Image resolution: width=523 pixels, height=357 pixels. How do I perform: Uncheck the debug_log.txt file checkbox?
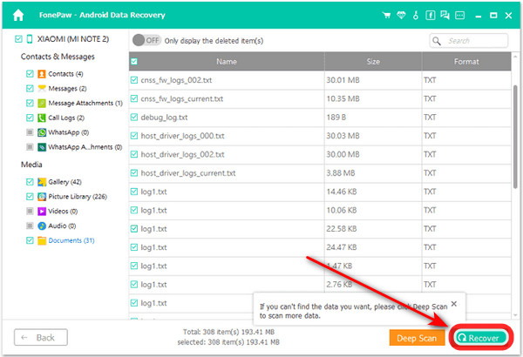pyautogui.click(x=133, y=116)
